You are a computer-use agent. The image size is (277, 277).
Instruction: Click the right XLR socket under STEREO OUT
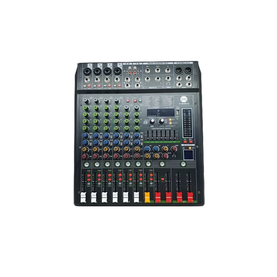(x=187, y=70)
